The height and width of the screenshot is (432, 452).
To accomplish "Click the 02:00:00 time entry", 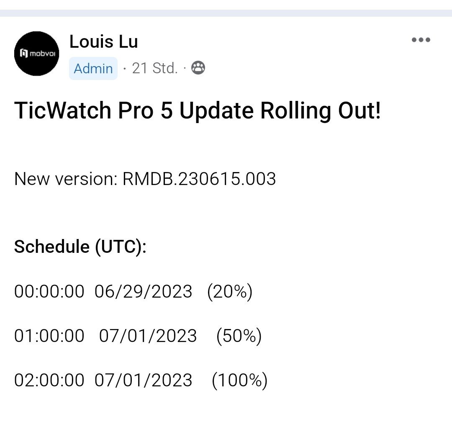I will tap(49, 380).
